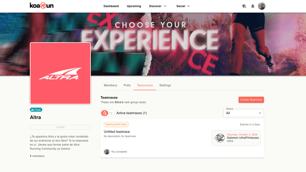Image resolution: width=306 pixels, height=172 pixels.
Task: Click the Create Teamrace button
Action: (251, 100)
